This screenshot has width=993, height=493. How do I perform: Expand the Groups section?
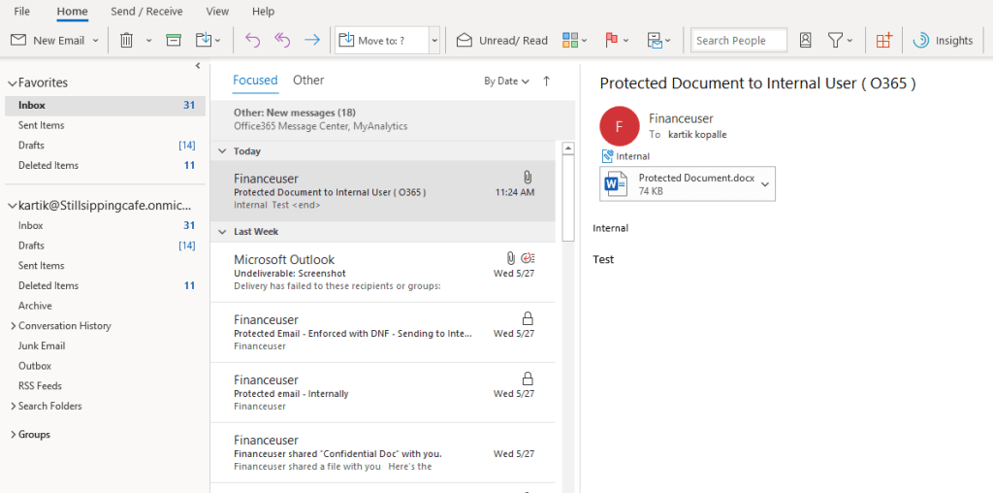coord(14,435)
